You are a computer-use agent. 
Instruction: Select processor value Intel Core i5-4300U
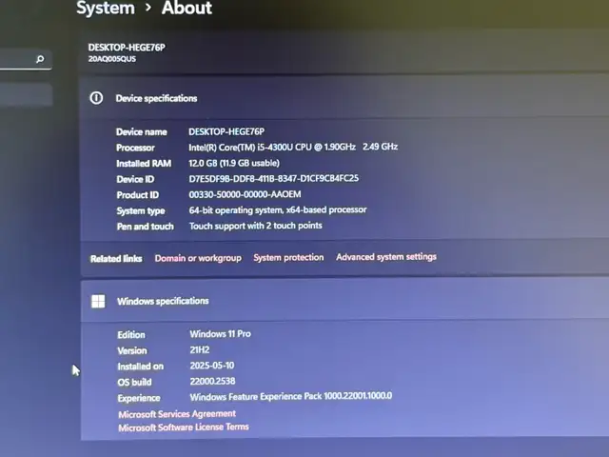[x=293, y=148]
